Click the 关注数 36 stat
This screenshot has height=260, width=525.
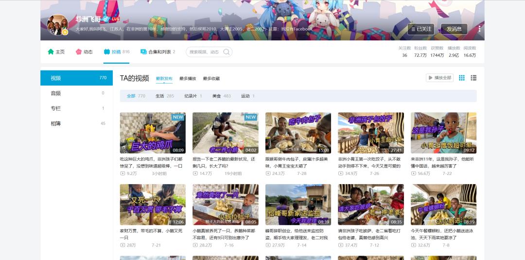pos(404,52)
